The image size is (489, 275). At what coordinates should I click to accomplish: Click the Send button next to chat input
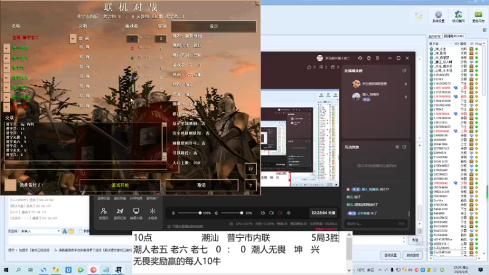(x=415, y=240)
